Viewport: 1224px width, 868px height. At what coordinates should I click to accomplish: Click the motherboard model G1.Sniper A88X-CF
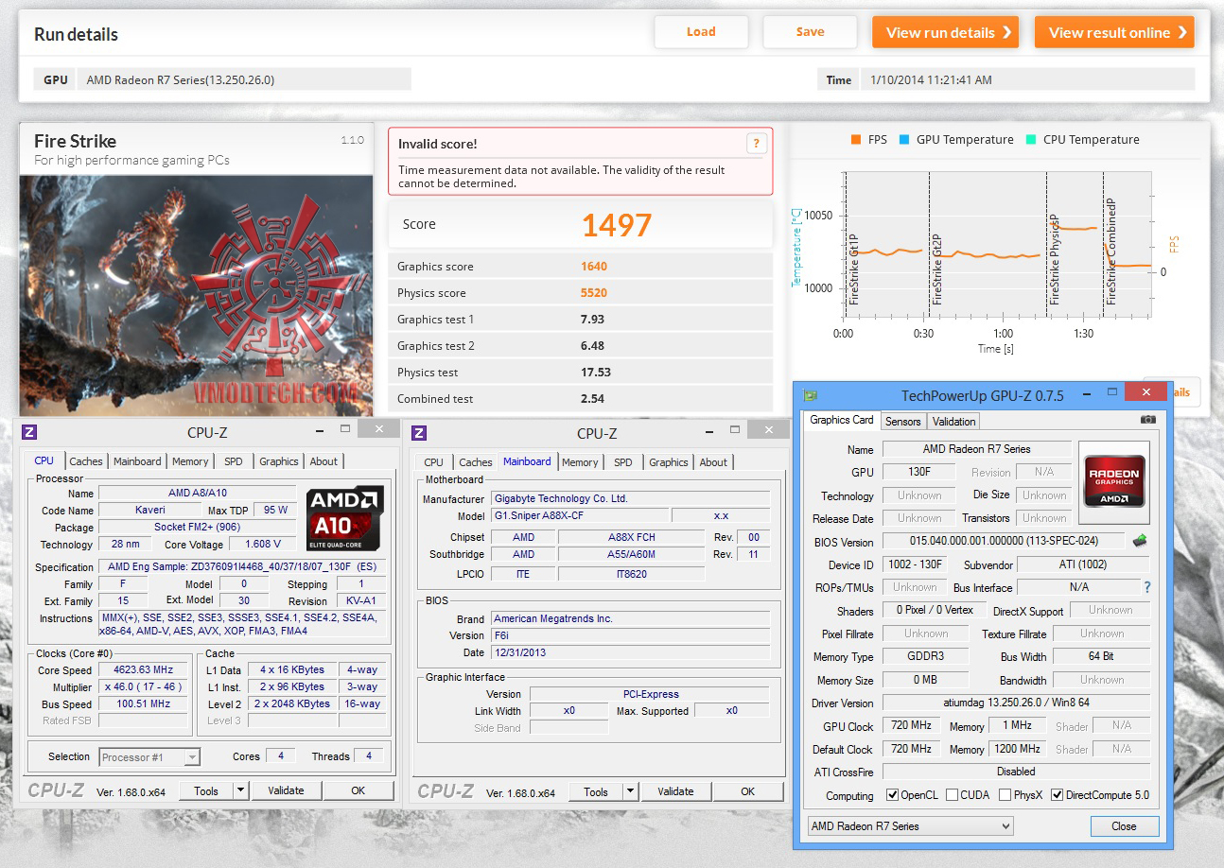[580, 515]
